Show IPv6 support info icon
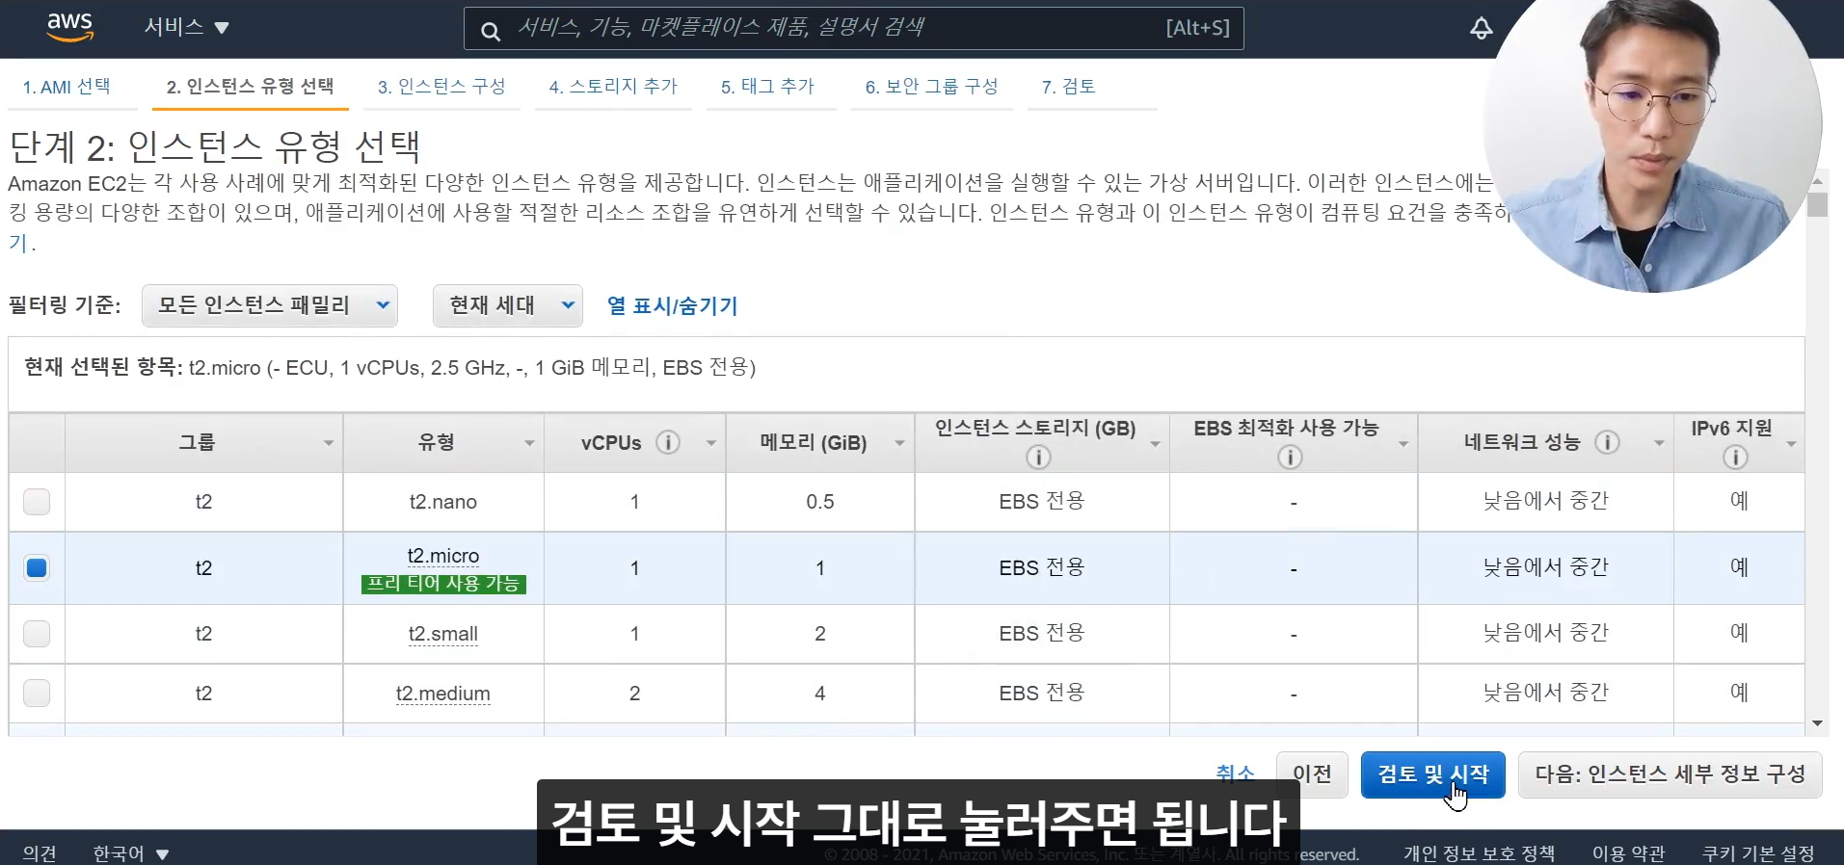The height and width of the screenshot is (865, 1844). coord(1735,458)
